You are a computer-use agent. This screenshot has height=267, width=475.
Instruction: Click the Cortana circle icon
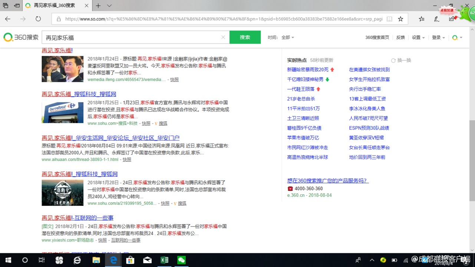pyautogui.click(x=25, y=260)
